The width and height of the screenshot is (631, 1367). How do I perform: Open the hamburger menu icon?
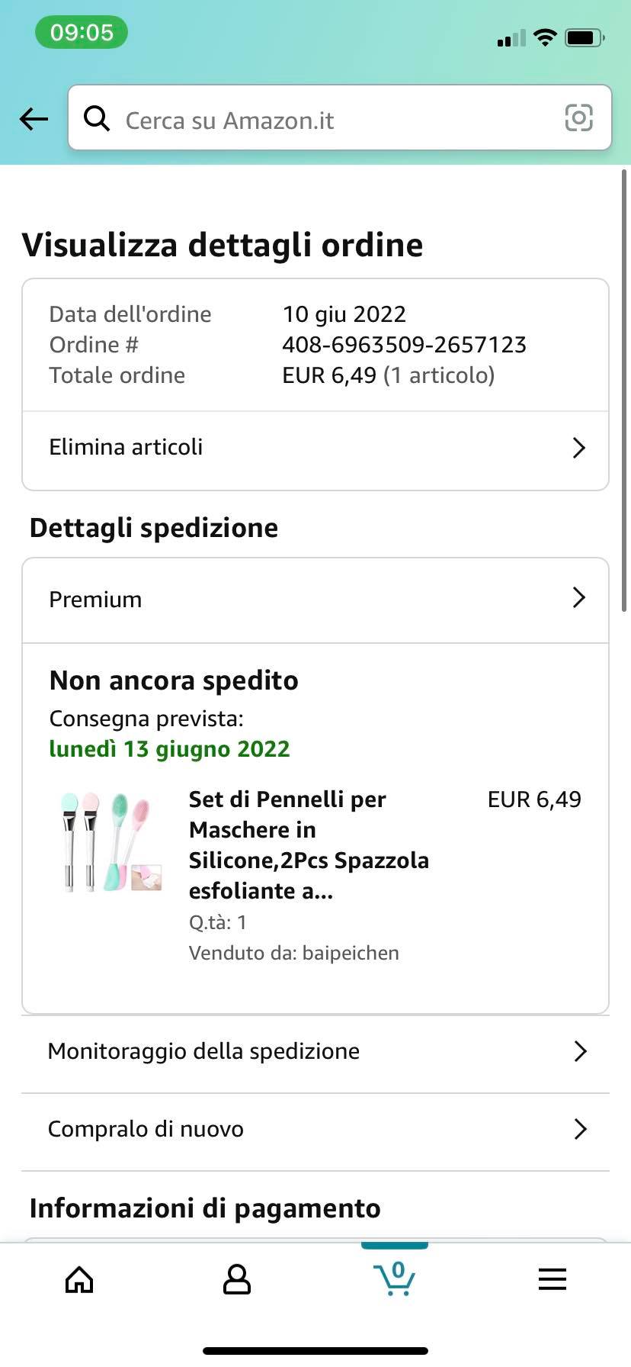(552, 1279)
